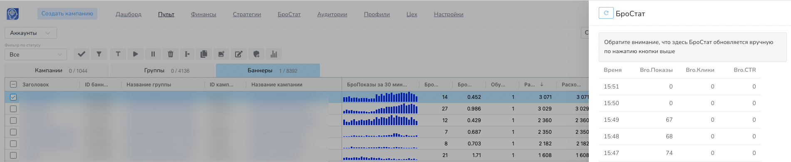
Task: Check the row with expense 2 360
Action: click(x=13, y=120)
